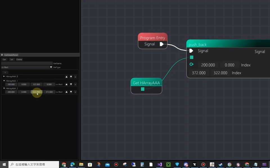Select the Get HArrayAAA node header

(146, 82)
